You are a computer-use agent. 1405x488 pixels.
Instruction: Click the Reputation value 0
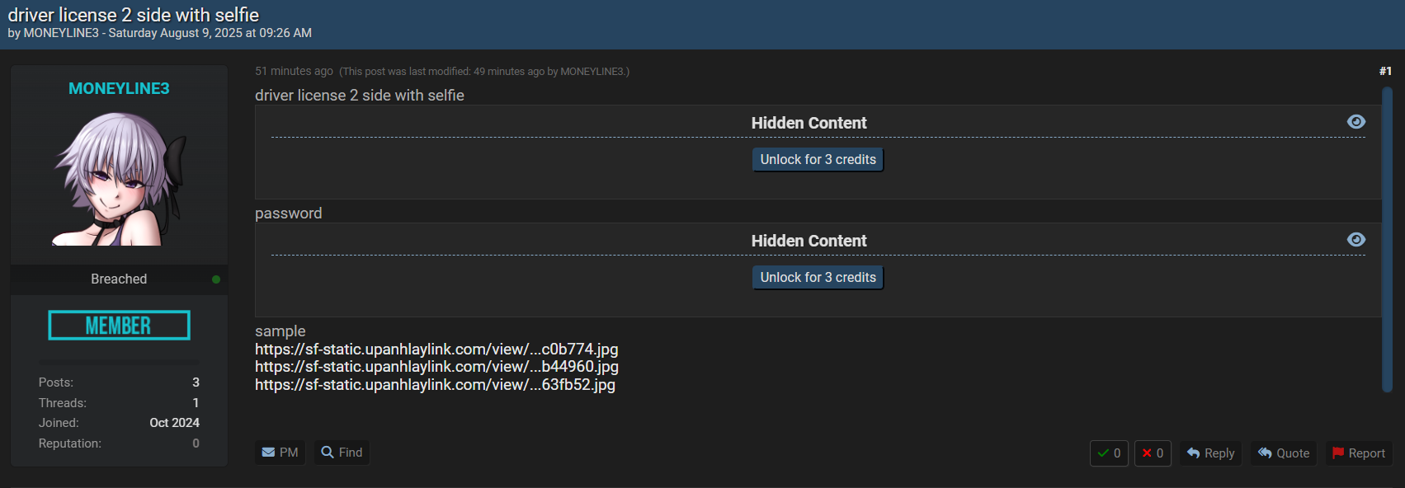coord(196,443)
